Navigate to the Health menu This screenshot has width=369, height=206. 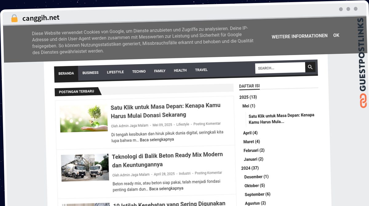[x=180, y=70]
